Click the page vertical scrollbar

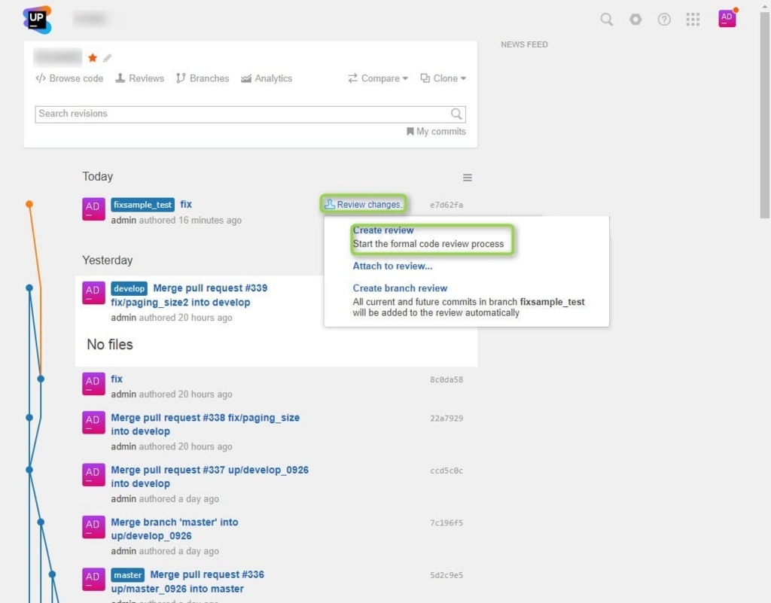point(765,115)
